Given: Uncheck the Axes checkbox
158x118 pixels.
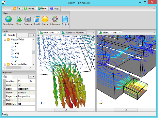Looking at the screenshot, I should click(20, 85).
